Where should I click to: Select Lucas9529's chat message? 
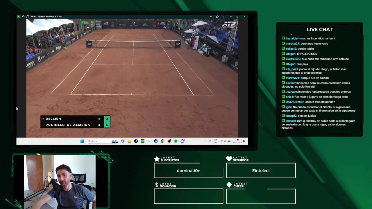315,59
